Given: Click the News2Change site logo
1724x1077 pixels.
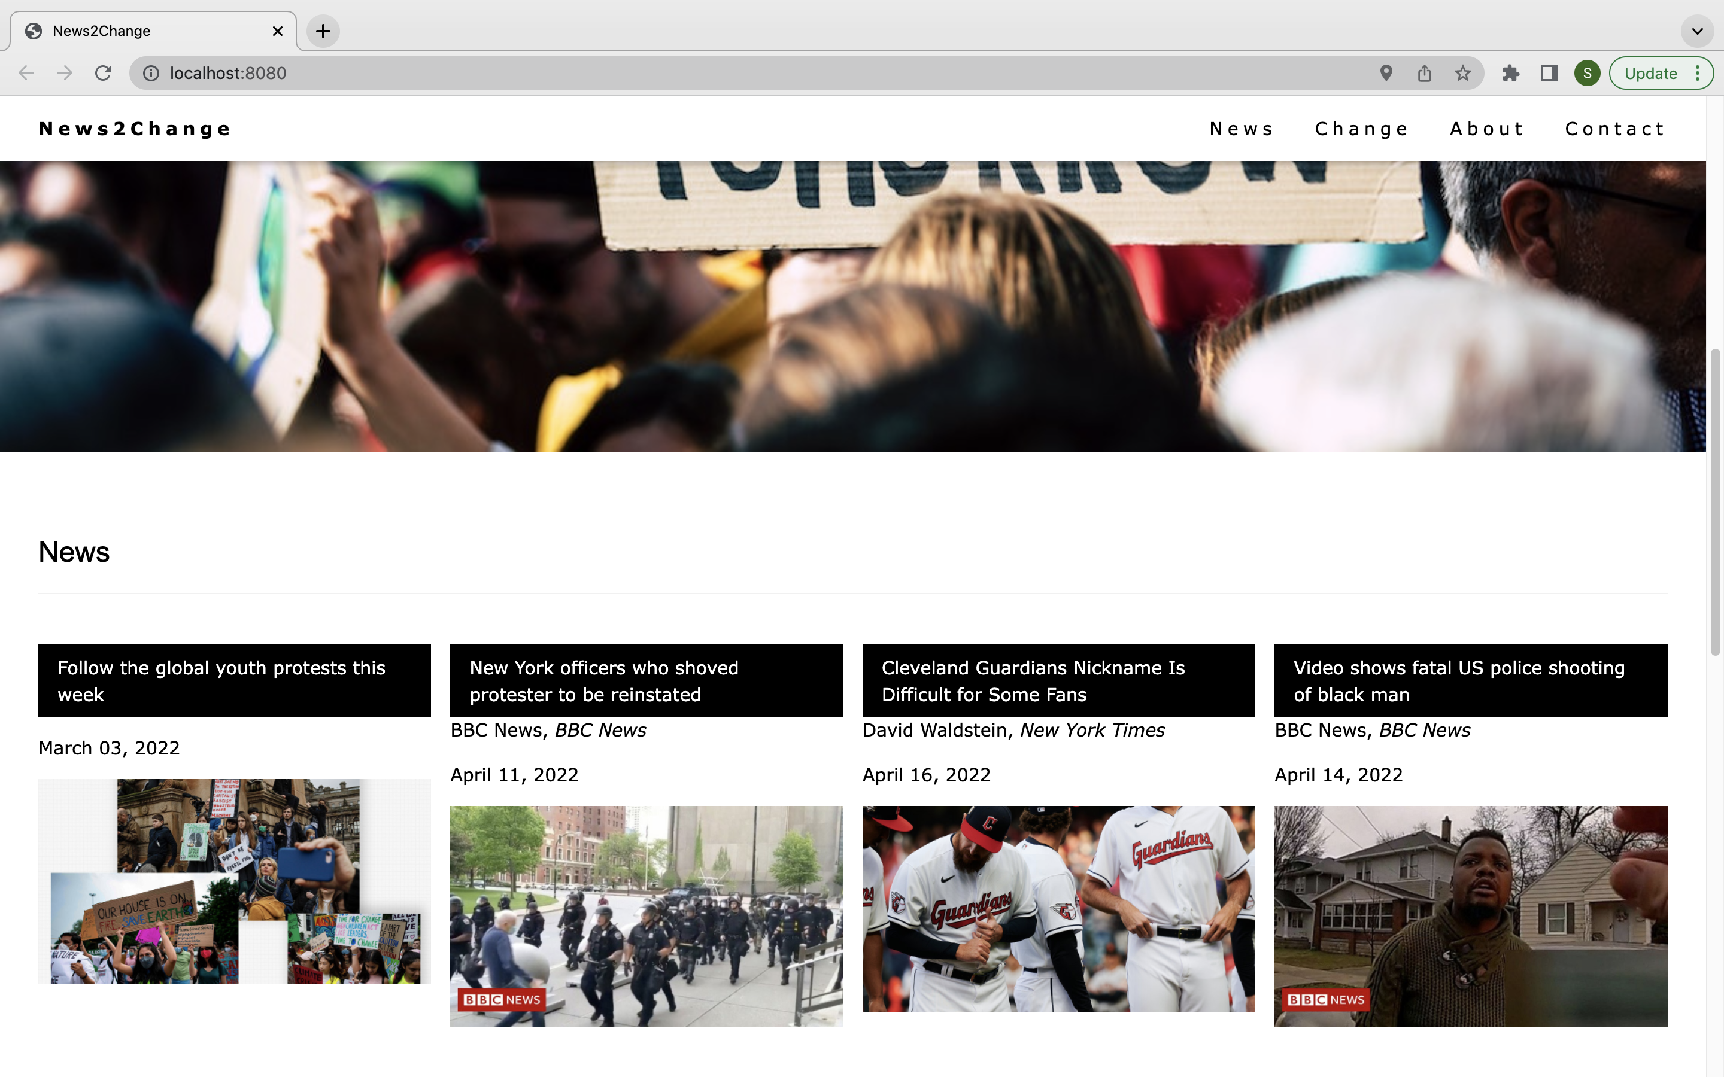Looking at the screenshot, I should click(135, 129).
